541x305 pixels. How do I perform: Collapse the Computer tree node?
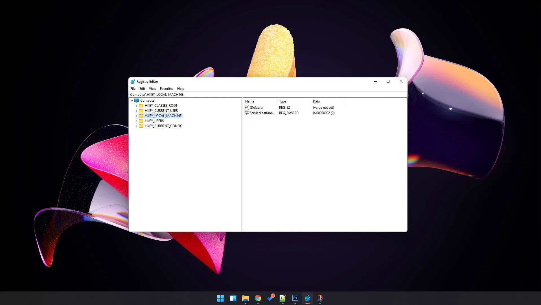point(132,101)
